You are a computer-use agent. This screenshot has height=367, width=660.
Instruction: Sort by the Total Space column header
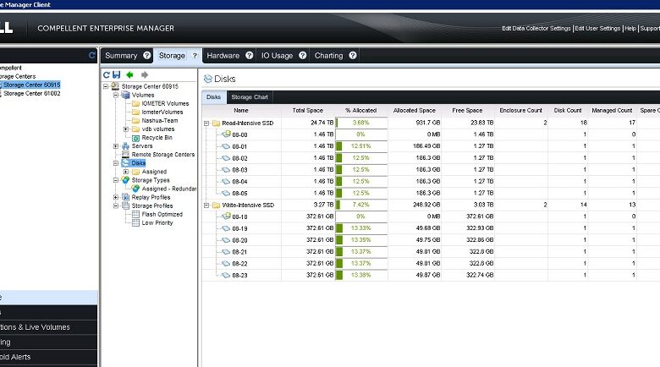(x=308, y=110)
